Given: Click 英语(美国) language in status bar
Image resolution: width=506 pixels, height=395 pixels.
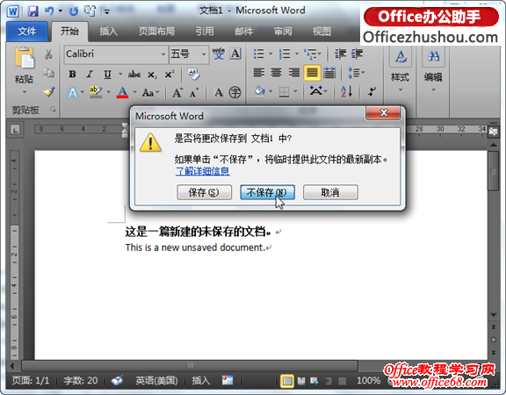Looking at the screenshot, I should click(157, 381).
